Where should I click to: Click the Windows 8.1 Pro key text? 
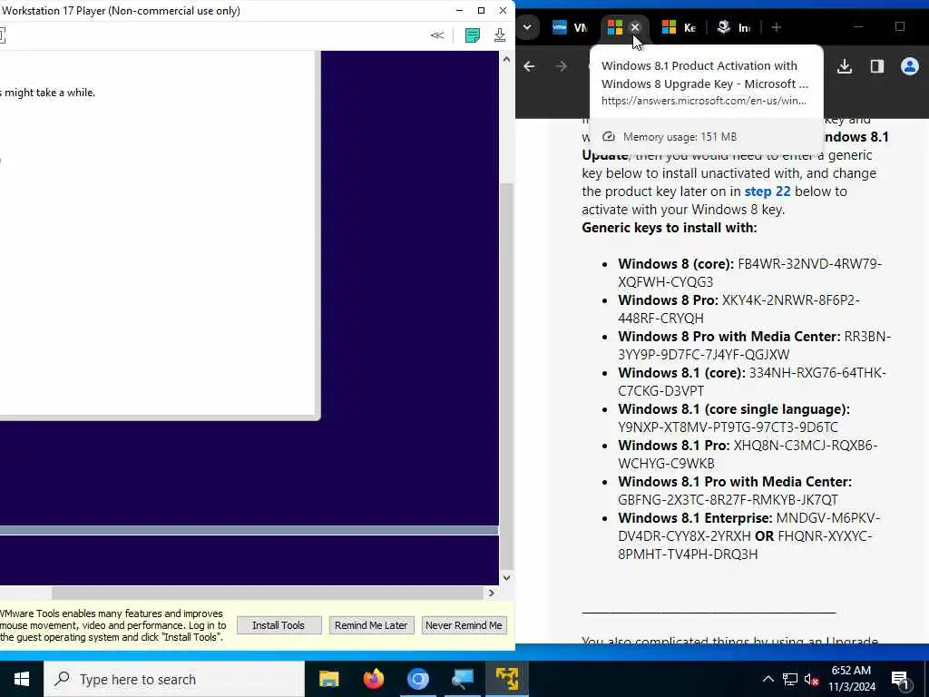pyautogui.click(x=748, y=454)
